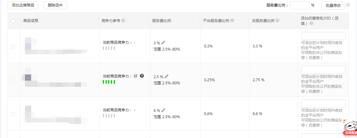Click the 删除选中 button
Image resolution: width=357 pixels, height=138 pixels.
tap(55, 5)
